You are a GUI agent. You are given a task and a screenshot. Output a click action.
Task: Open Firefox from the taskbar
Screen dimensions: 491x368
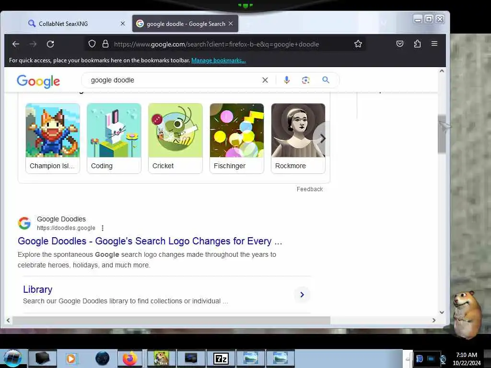point(130,358)
